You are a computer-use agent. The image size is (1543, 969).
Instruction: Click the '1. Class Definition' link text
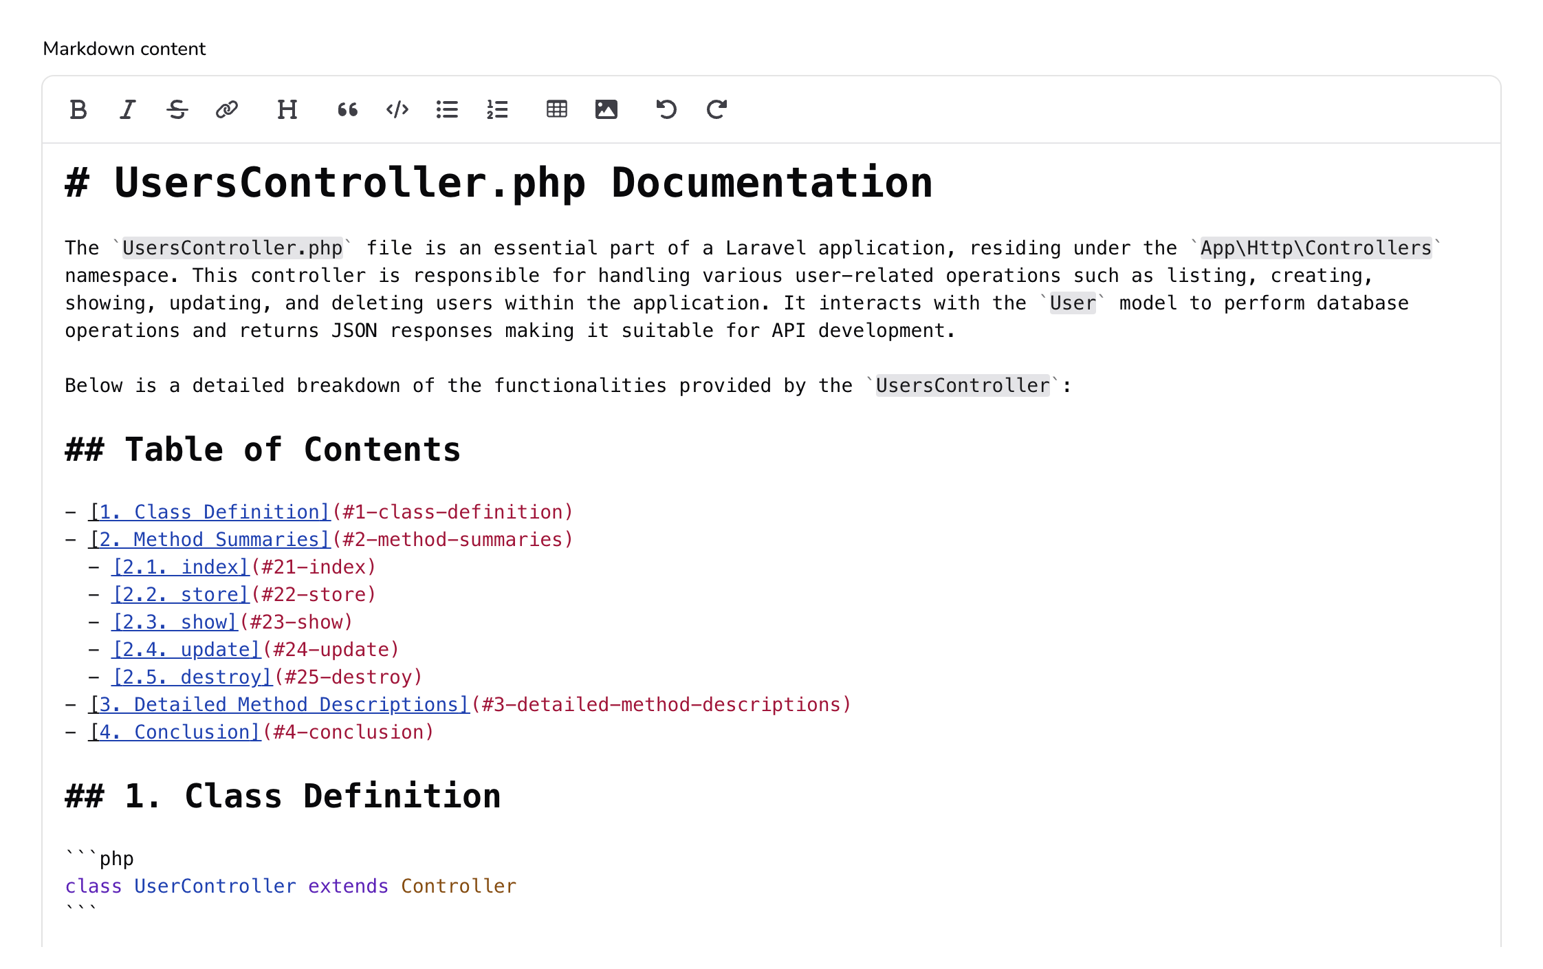(210, 512)
